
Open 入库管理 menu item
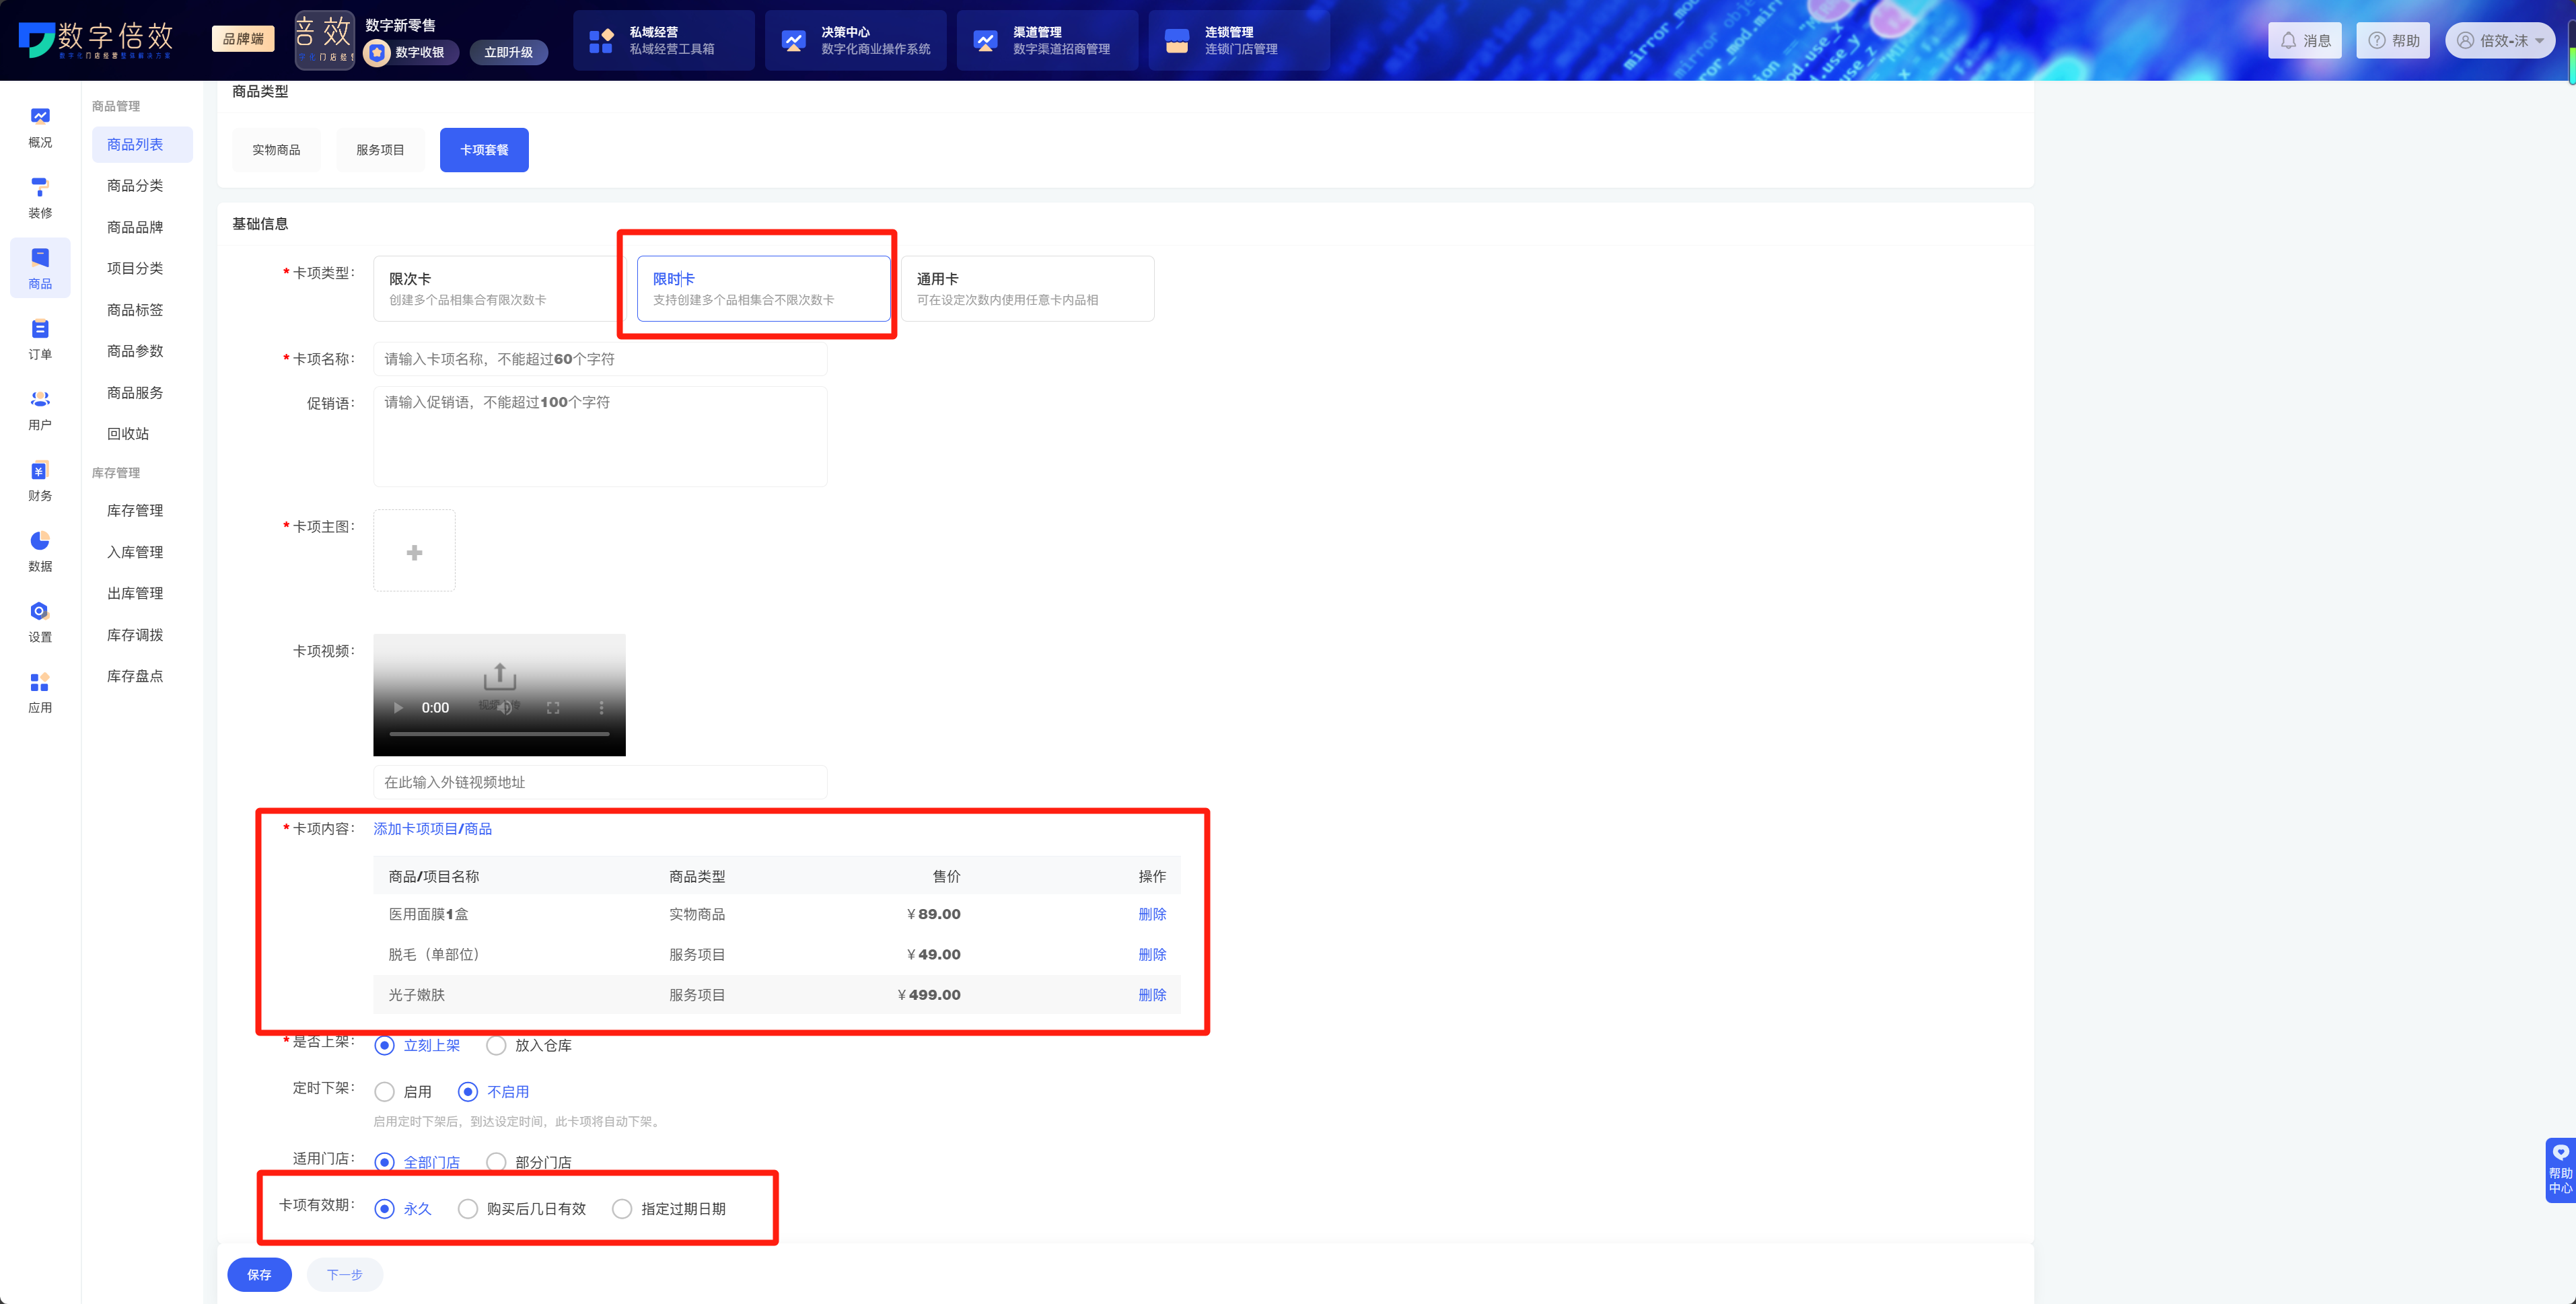pos(135,552)
